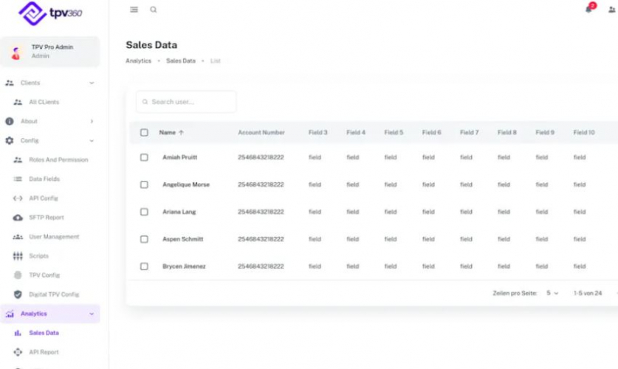Open the rows per page dropdown
This screenshot has height=369, width=618.
pos(552,293)
